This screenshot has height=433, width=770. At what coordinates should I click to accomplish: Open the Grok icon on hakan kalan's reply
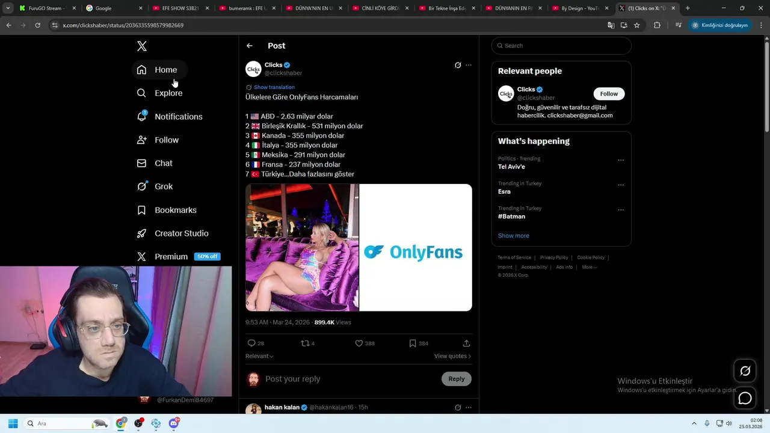point(458,408)
